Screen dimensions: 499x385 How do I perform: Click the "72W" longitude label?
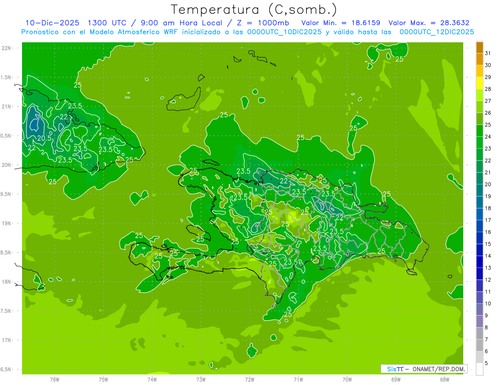[250, 380]
